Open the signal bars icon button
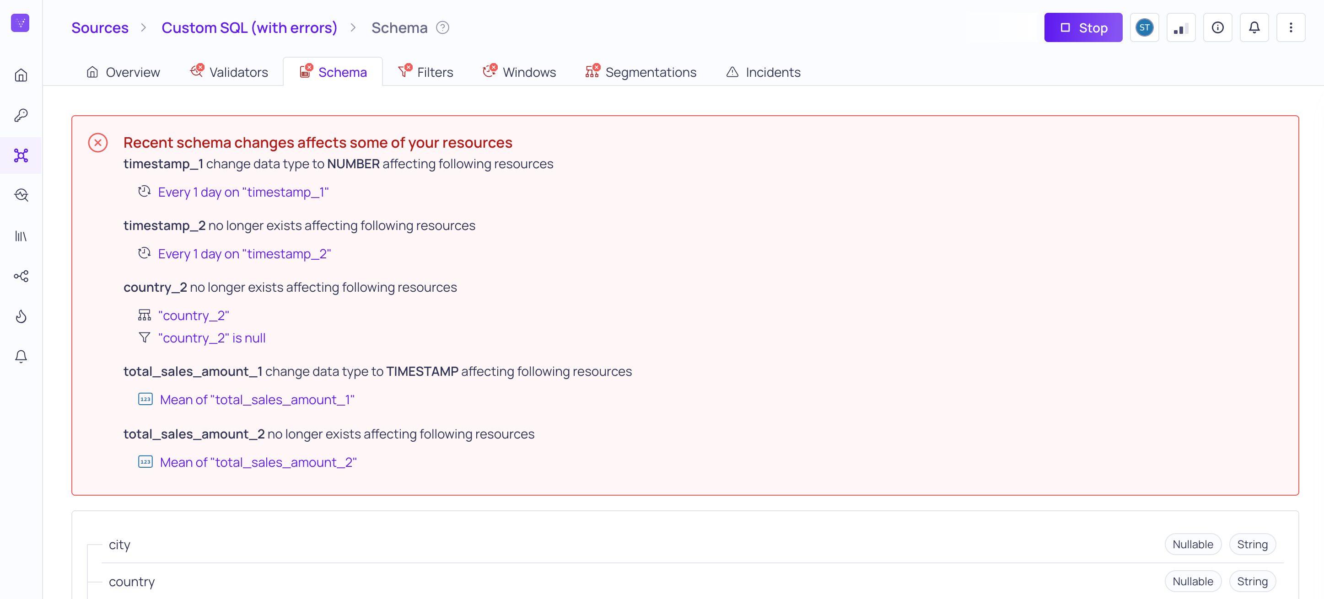 1181,27
